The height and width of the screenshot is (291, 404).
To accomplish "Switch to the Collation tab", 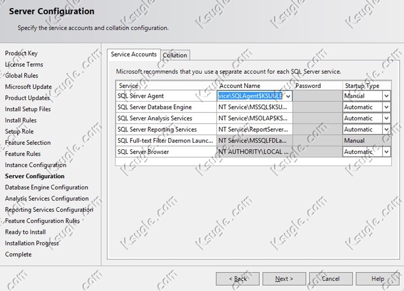I will [175, 55].
